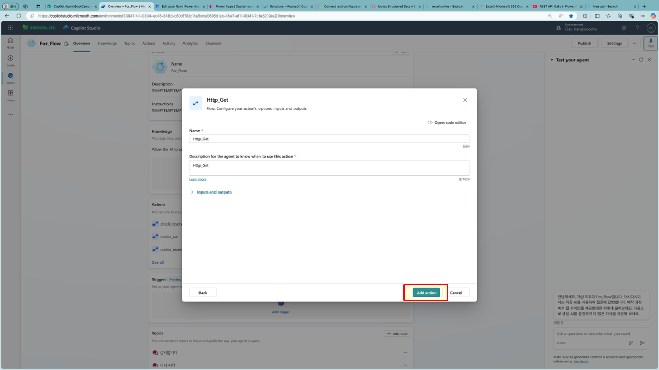Open the ellipsis menu beside Settings
This screenshot has height=370, width=659.
coord(635,43)
